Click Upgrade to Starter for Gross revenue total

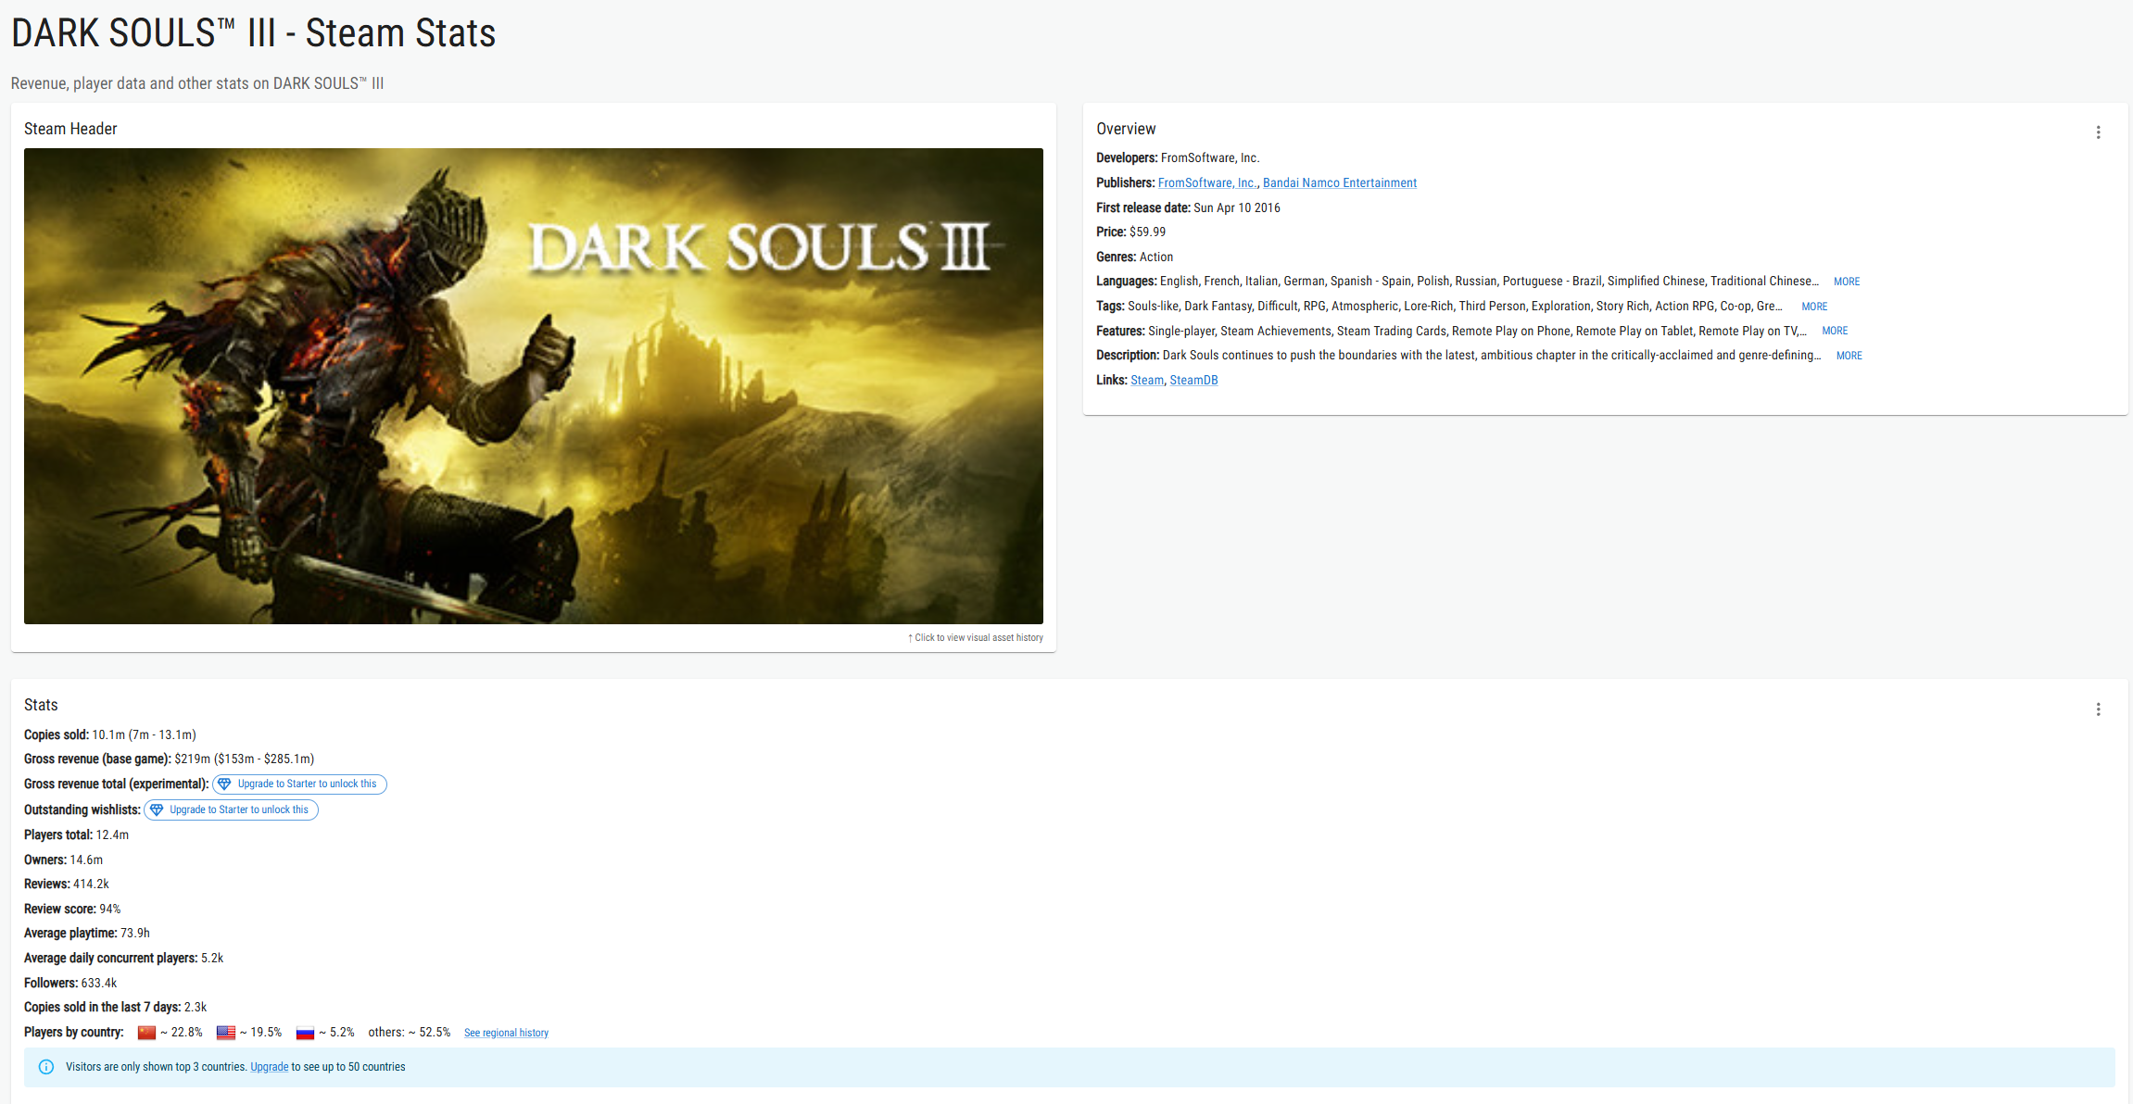tap(299, 784)
